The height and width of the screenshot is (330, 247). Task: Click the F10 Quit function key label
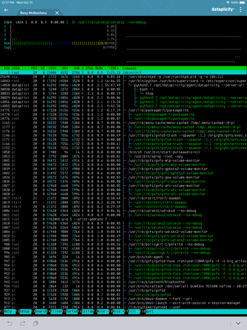(x=147, y=311)
